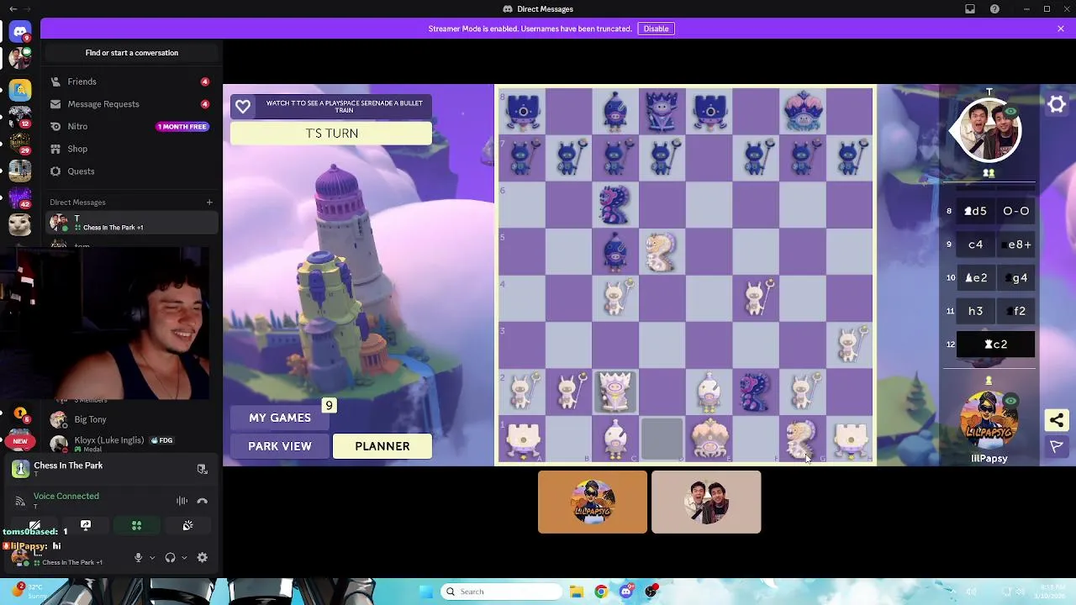Toggle the microphone mute button
Image resolution: width=1076 pixels, height=605 pixels.
pyautogui.click(x=138, y=557)
